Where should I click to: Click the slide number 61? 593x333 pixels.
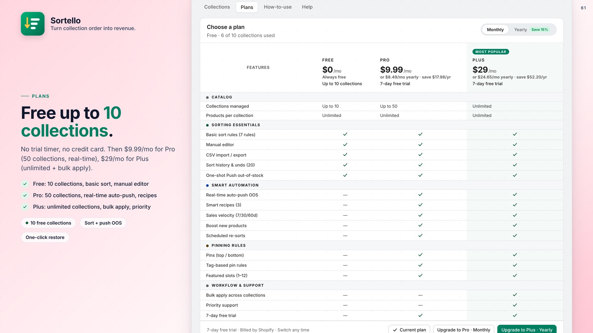(x=583, y=8)
